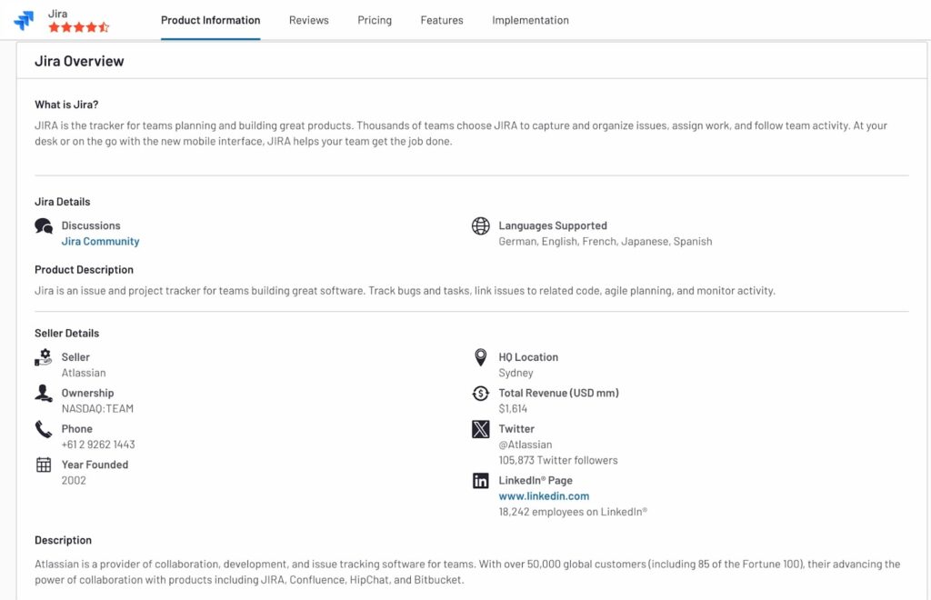Open the Pricing tab
The height and width of the screenshot is (600, 931).
375,20
